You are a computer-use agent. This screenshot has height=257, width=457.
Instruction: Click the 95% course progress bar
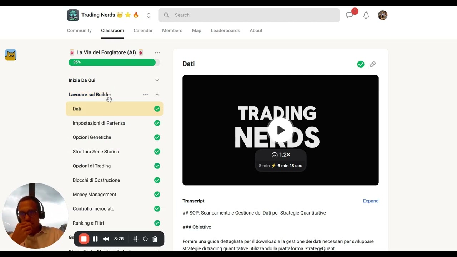tap(114, 62)
